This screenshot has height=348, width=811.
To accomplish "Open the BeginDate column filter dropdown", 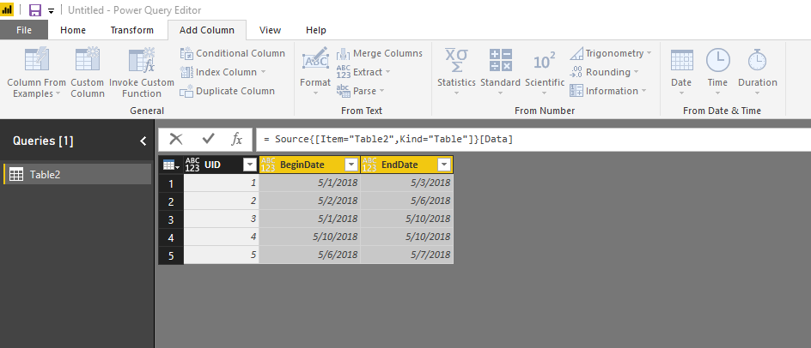I will 351,165.
